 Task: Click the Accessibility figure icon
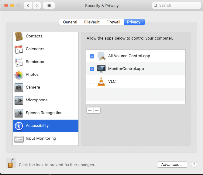19,126
